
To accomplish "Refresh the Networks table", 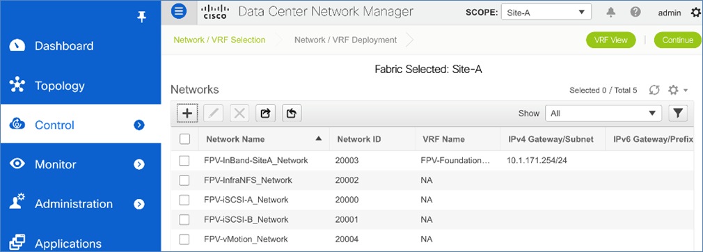I will click(654, 90).
